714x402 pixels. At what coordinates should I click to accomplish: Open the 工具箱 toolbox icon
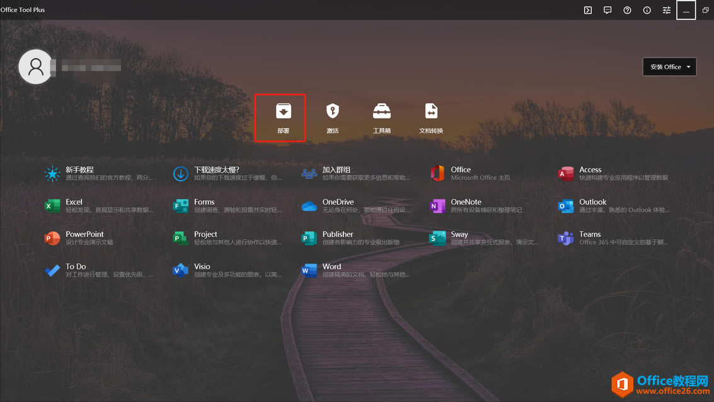click(x=382, y=111)
